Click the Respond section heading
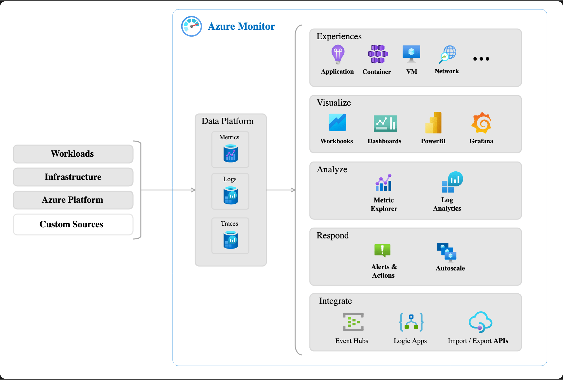The height and width of the screenshot is (380, 563). [x=333, y=235]
